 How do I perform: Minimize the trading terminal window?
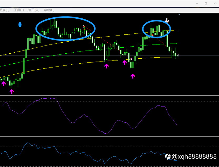tap(197, 3)
